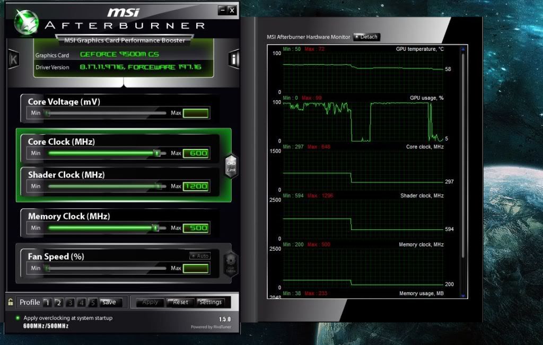This screenshot has height=345, width=543.
Task: Select profile slot 3
Action: point(70,303)
